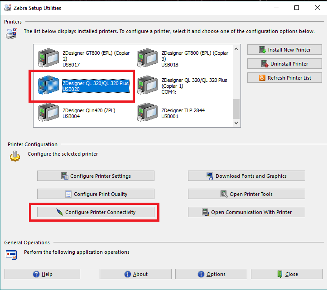Click the Zebra Setup Utilities title bar icon

pos(8,8)
